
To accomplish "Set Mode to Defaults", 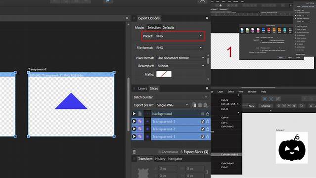I will coord(168,27).
